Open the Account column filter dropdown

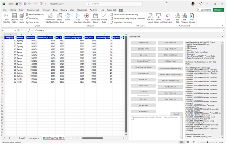pyautogui.click(x=36, y=37)
